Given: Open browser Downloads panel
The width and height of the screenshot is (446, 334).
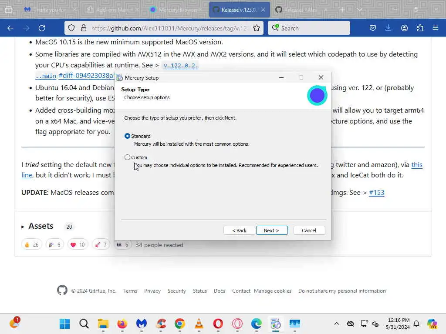Looking at the screenshot, I should [388, 28].
